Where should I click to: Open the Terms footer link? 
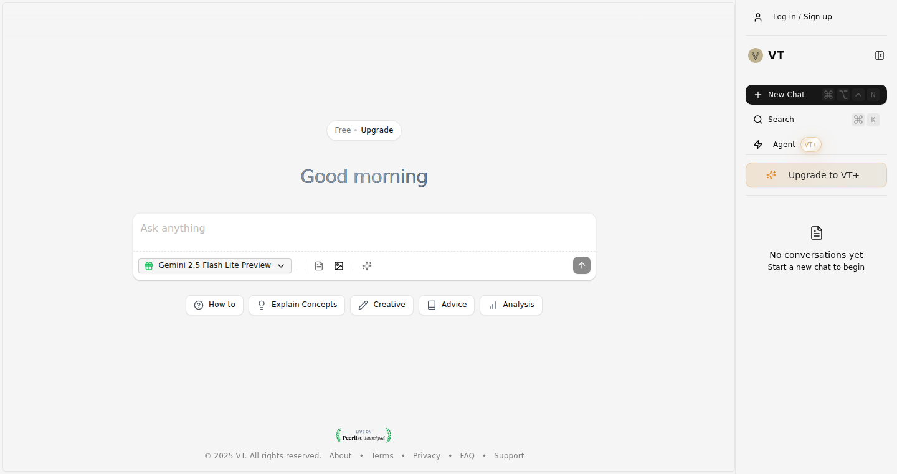[x=382, y=456]
